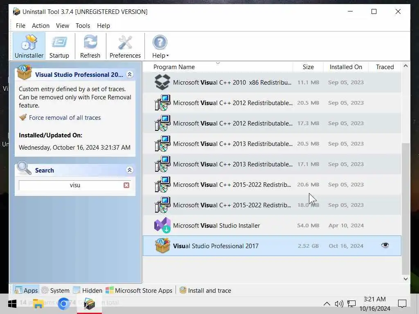Click icon of the 17.3 MB Visual C++ 2012 entry
Image resolution: width=419 pixels, height=314 pixels.
[162, 123]
